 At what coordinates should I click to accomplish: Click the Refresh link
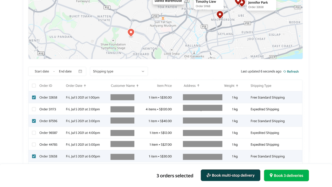click(293, 71)
